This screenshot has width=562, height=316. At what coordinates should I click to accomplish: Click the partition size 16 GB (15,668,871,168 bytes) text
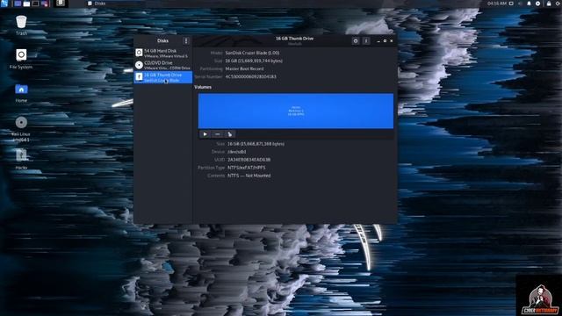coord(256,144)
